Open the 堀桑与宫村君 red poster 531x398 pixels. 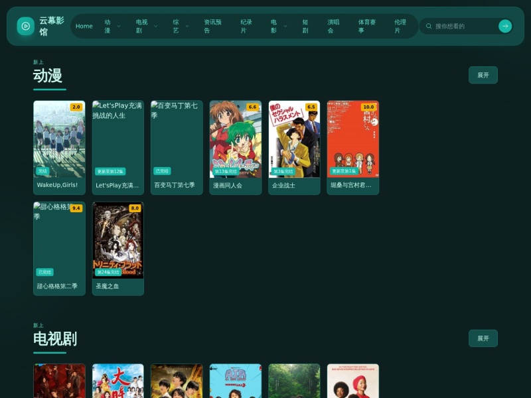[353, 139]
